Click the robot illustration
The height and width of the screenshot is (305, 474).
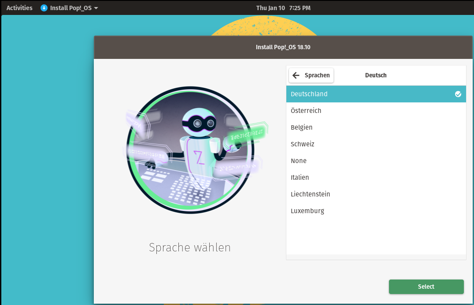[x=190, y=150]
